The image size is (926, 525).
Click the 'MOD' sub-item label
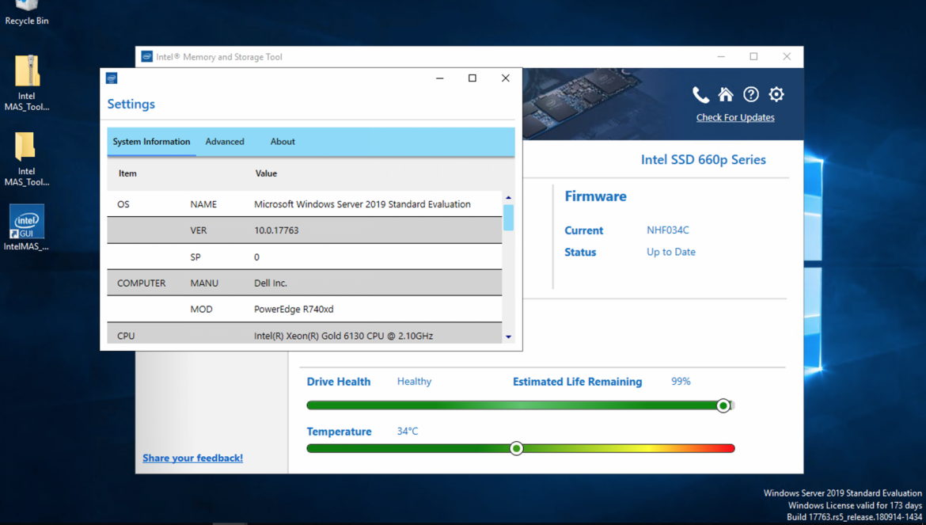[201, 310]
